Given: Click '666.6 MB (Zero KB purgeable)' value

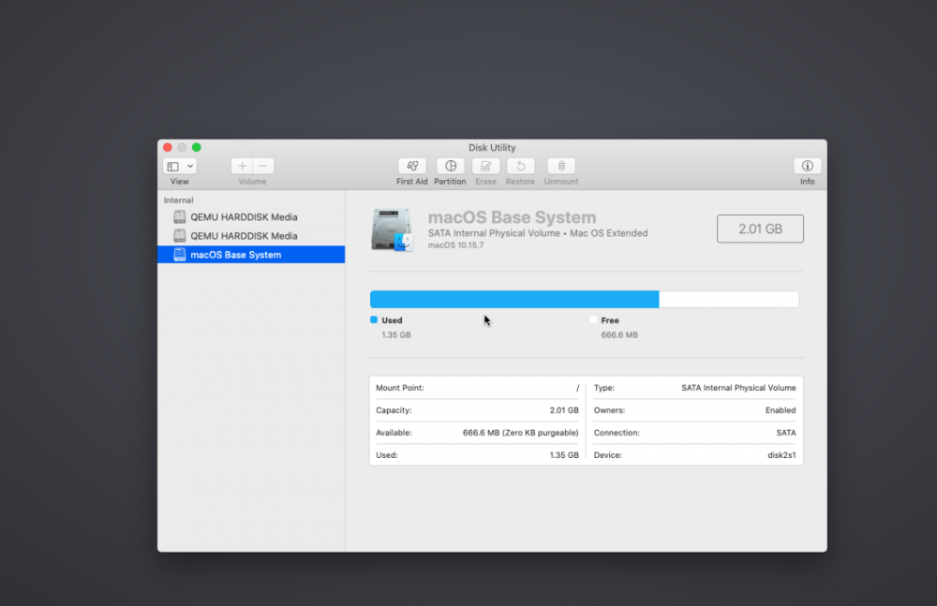Looking at the screenshot, I should (520, 433).
